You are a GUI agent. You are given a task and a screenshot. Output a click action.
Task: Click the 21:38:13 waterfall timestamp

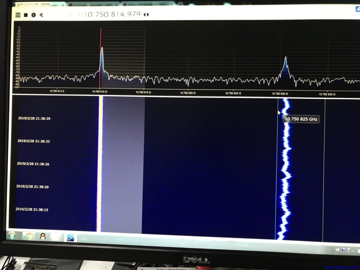pyautogui.click(x=32, y=209)
